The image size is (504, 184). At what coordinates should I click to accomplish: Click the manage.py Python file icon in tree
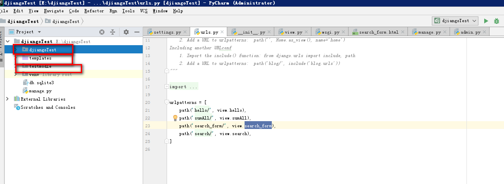click(26, 91)
